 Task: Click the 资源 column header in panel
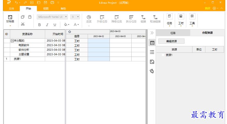174,49
